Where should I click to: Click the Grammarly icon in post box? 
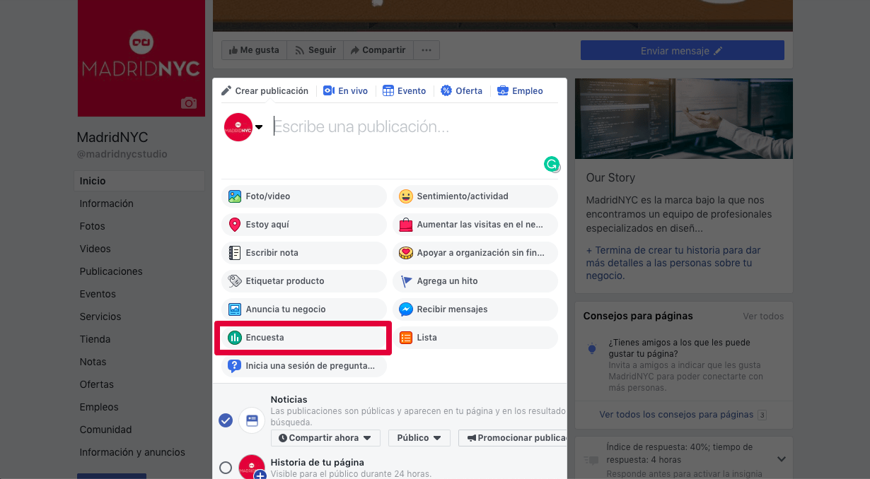(551, 165)
